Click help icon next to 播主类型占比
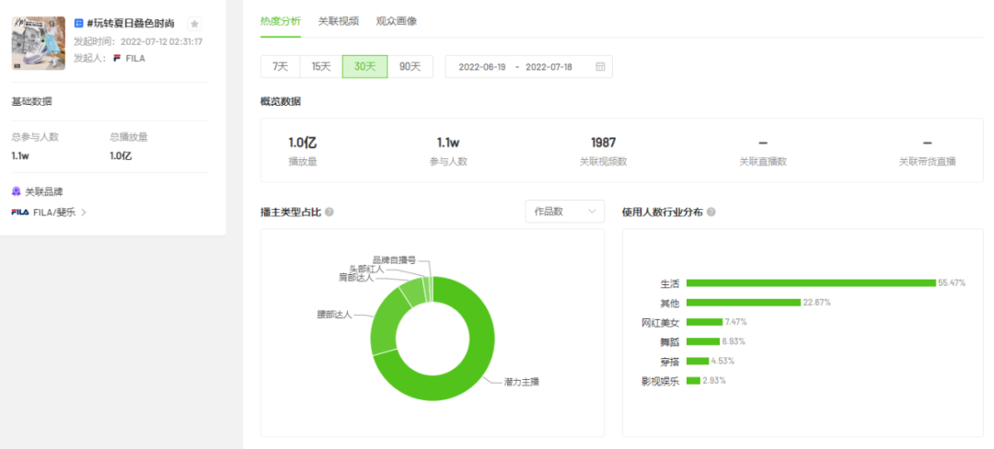 coord(329,213)
